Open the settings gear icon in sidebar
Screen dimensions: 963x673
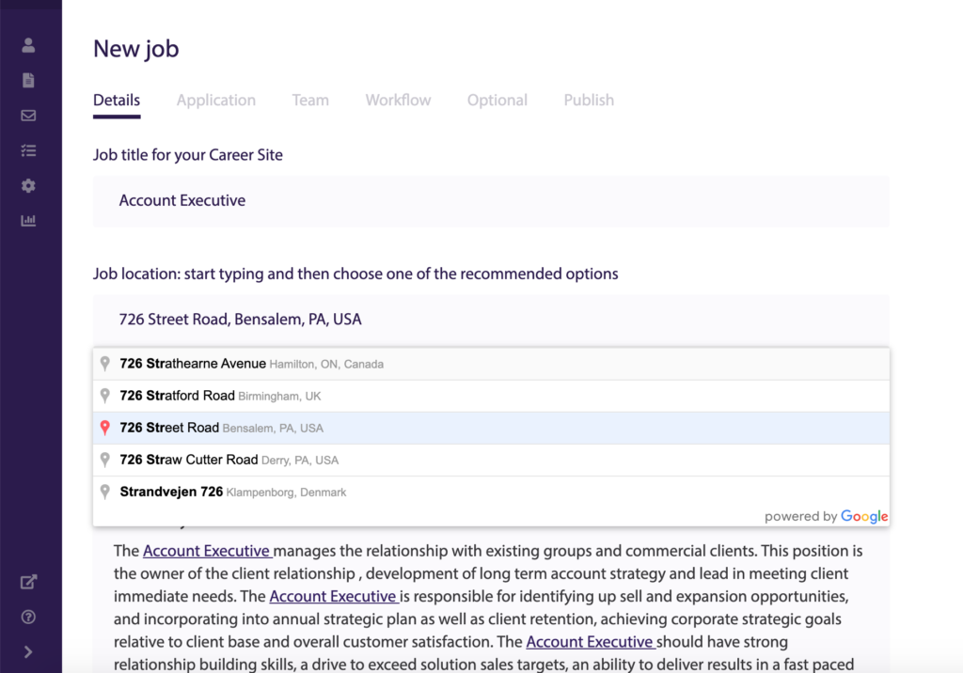click(x=28, y=185)
